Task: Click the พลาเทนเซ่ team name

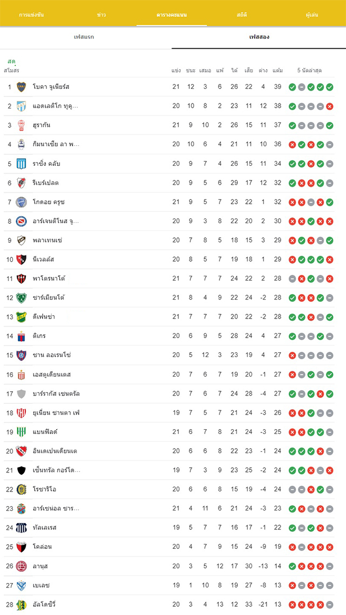Action: coord(48,240)
